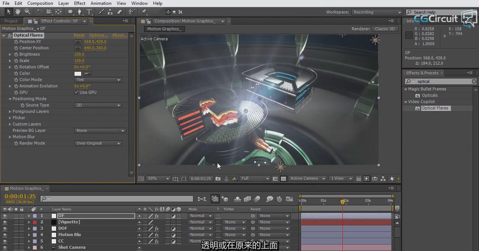Screen dimensions: 479x251
Task: Pick the Pen tool
Action: point(79,12)
